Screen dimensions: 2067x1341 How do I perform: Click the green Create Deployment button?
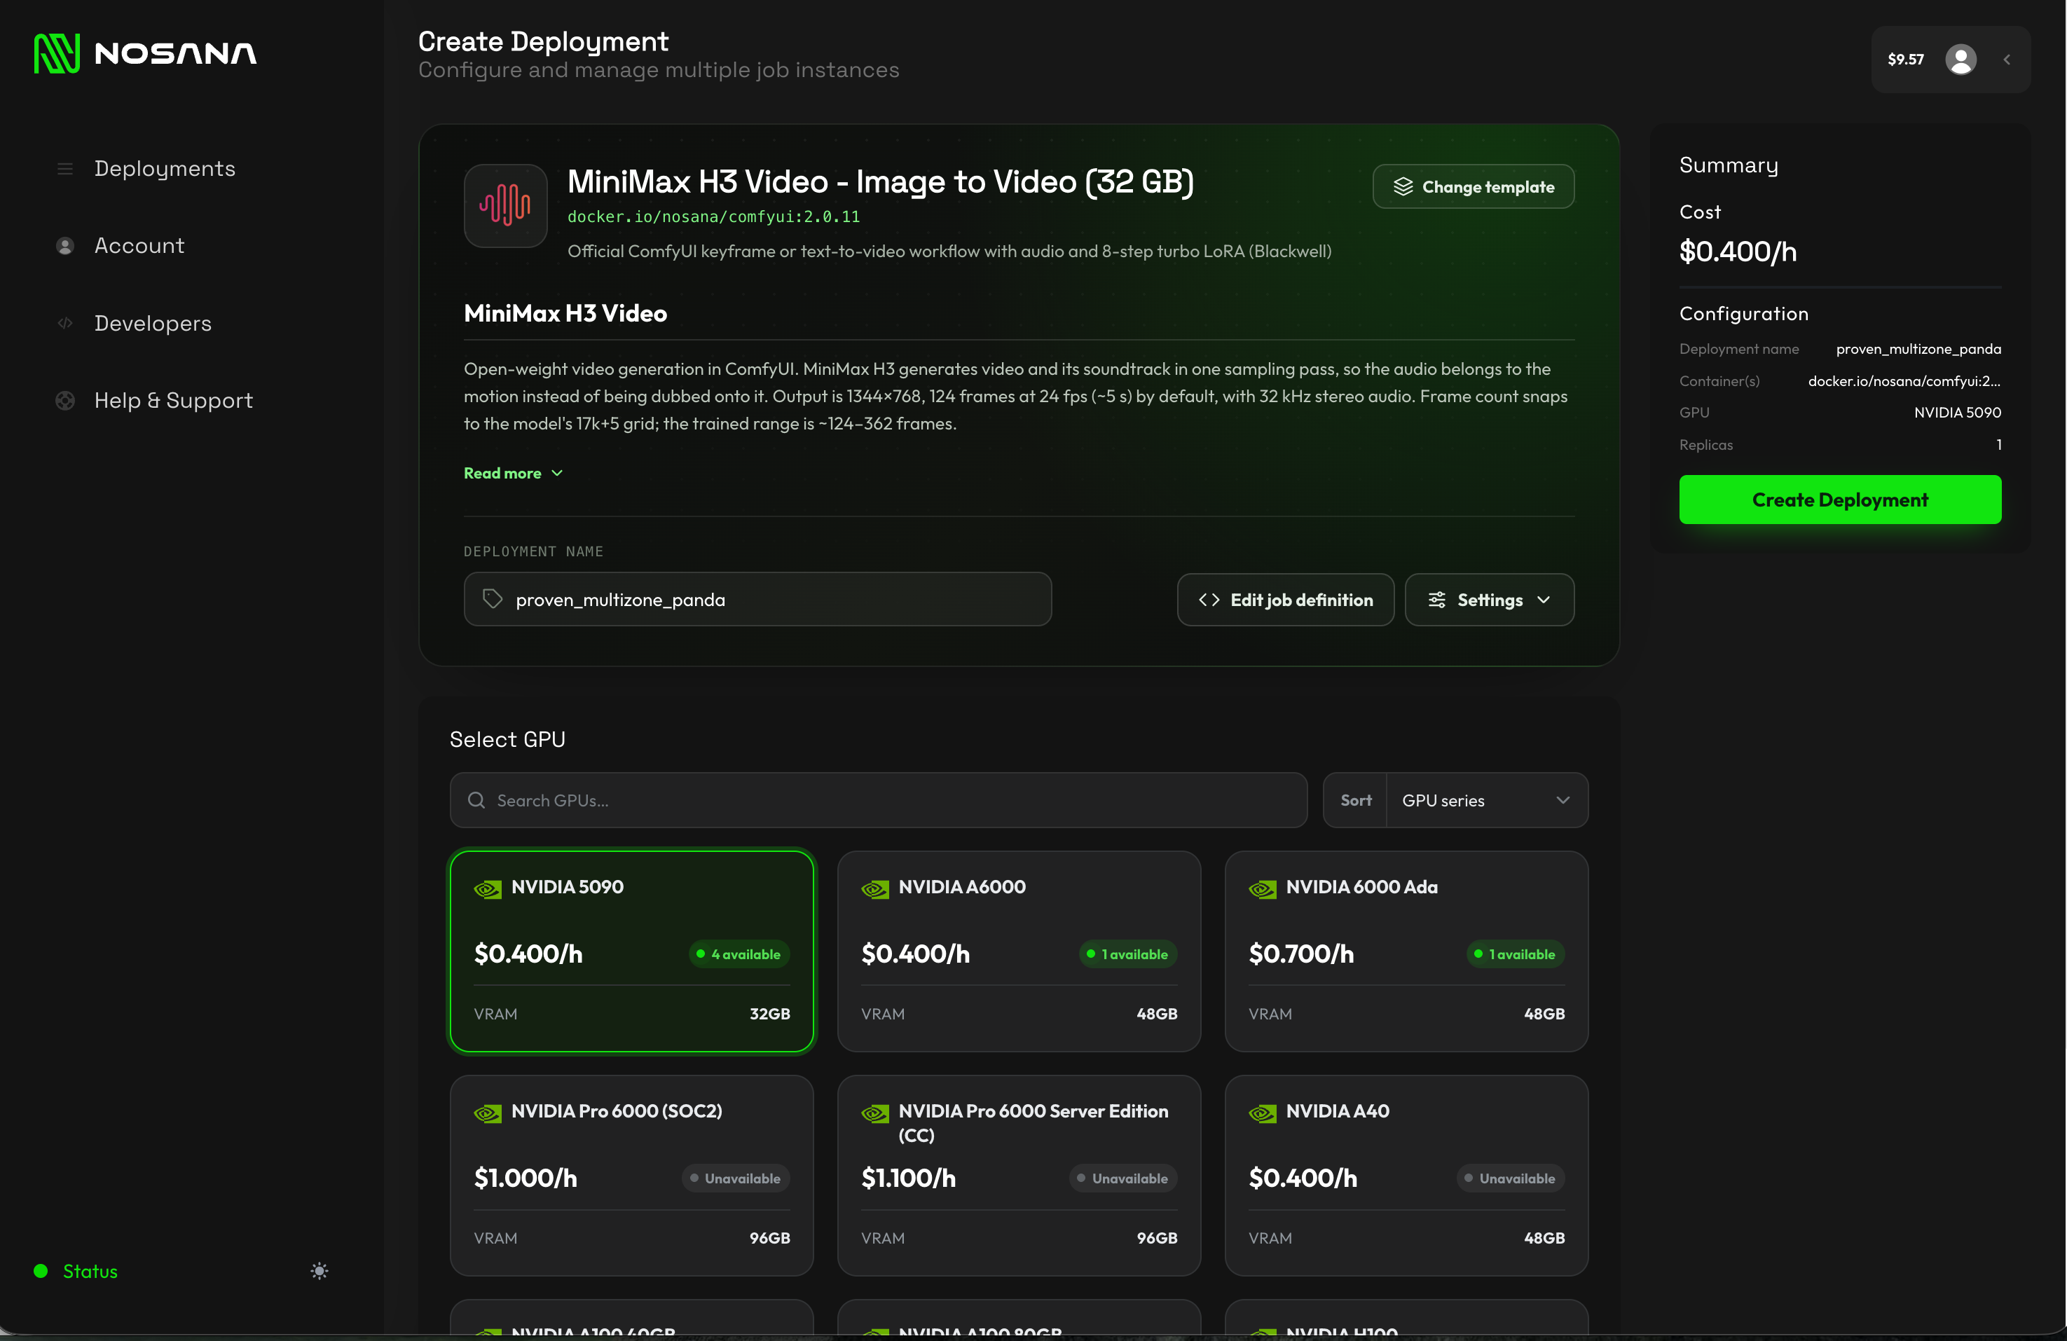1839,500
